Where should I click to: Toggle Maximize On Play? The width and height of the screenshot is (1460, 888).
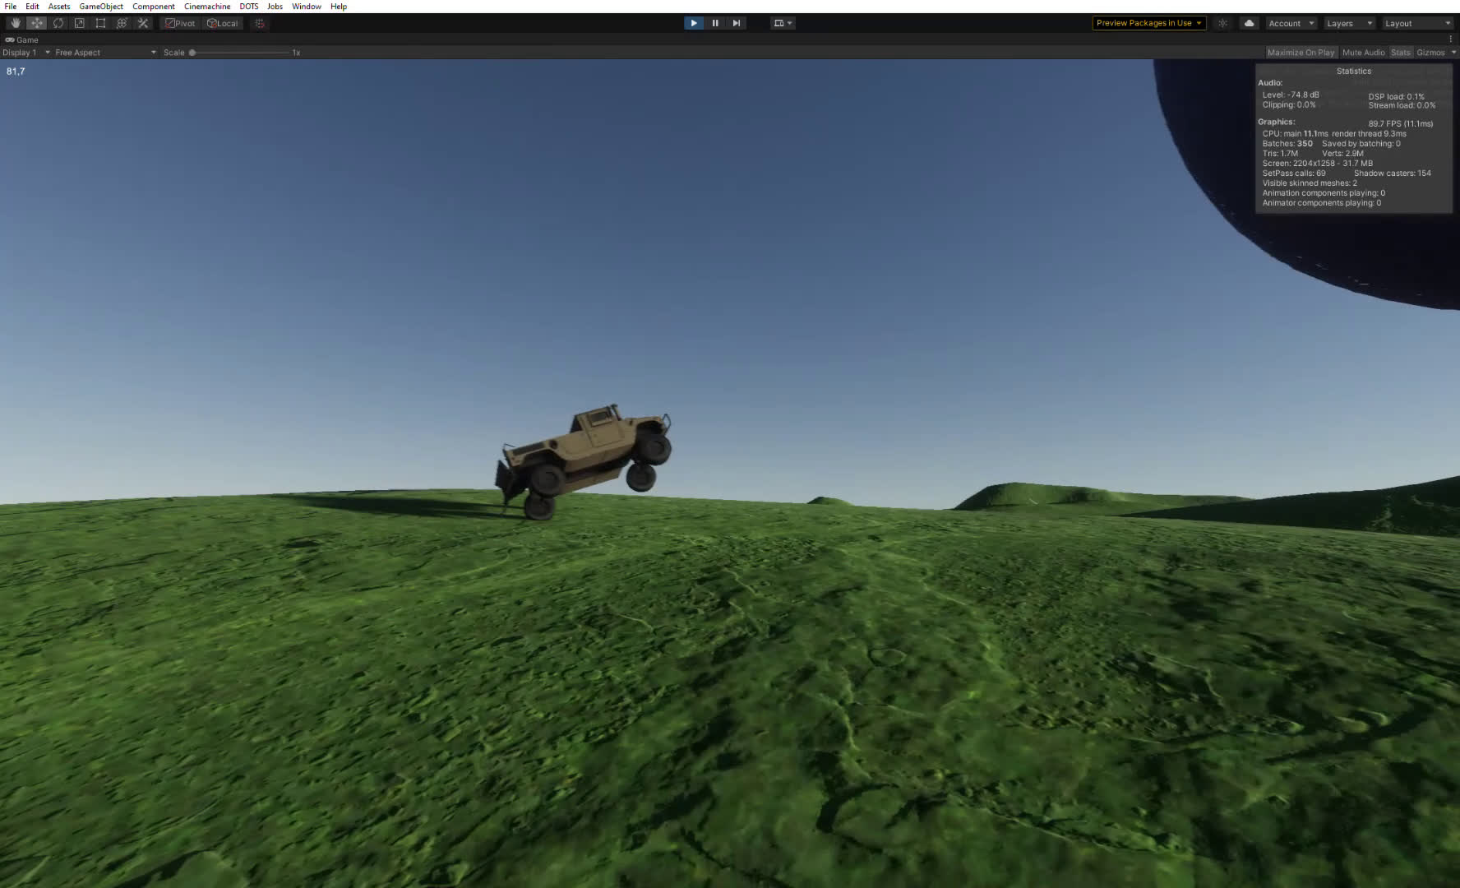pyautogui.click(x=1301, y=53)
